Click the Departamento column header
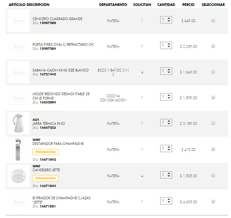231x218 pixels. (113, 5)
